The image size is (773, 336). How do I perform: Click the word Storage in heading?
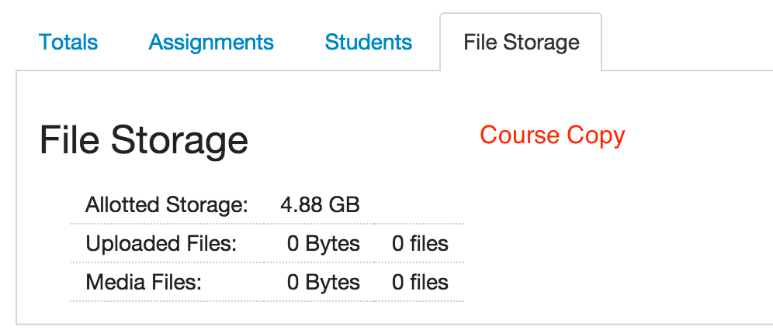pyautogui.click(x=179, y=140)
